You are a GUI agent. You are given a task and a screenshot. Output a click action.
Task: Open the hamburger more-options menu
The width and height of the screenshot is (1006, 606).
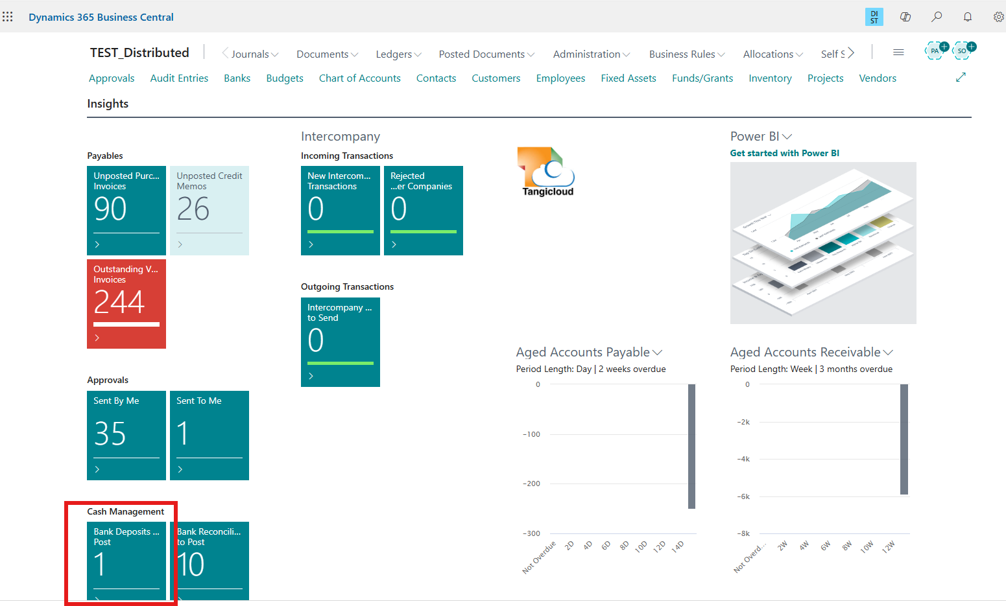coord(898,52)
